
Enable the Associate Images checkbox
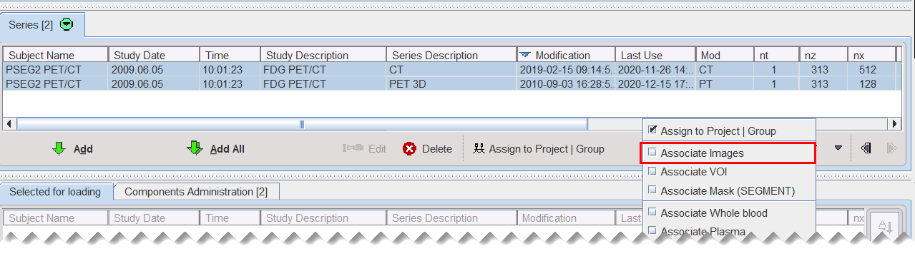click(x=652, y=153)
